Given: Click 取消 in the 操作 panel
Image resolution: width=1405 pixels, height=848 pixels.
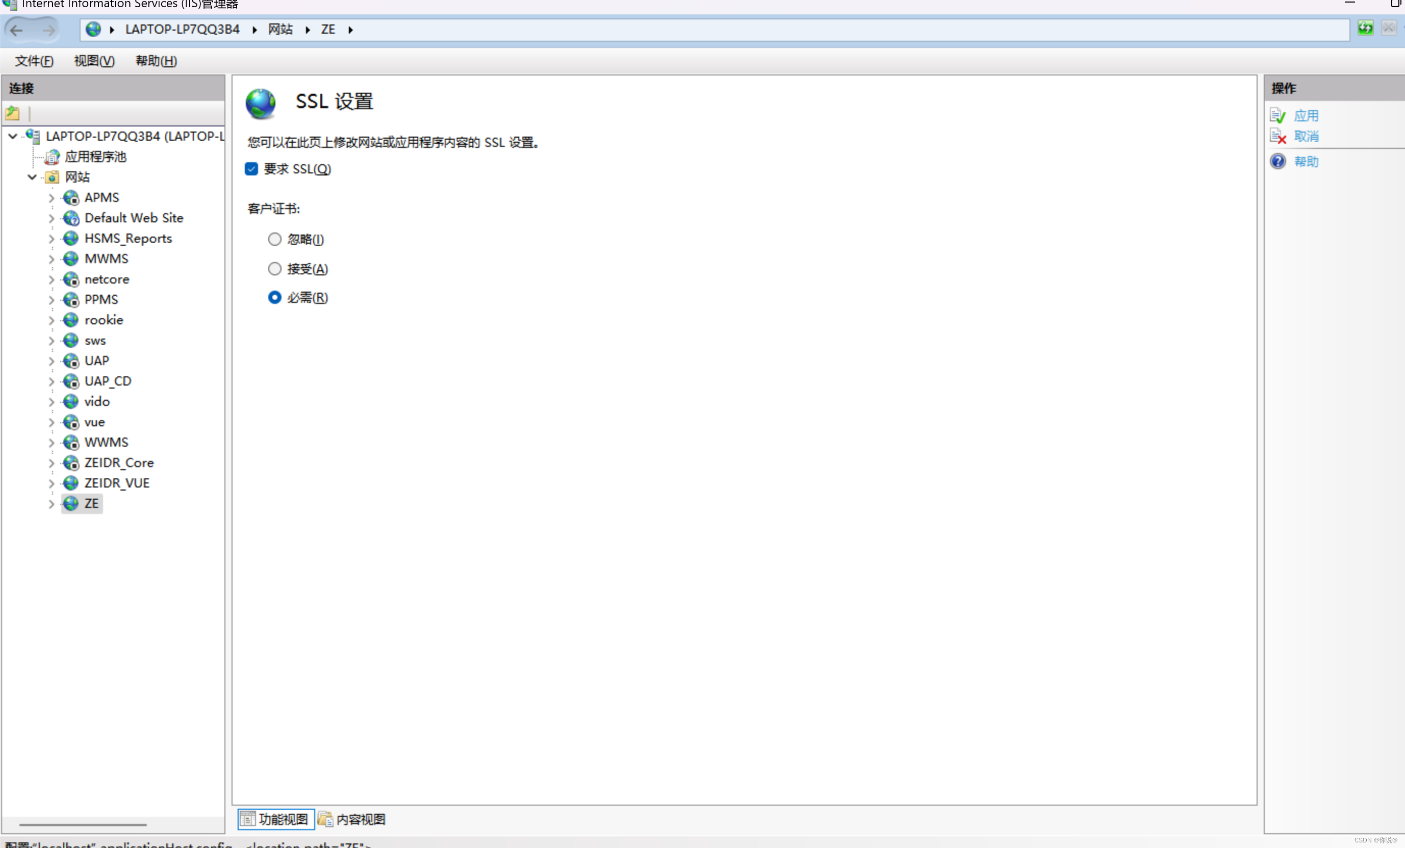Looking at the screenshot, I should click(1307, 136).
